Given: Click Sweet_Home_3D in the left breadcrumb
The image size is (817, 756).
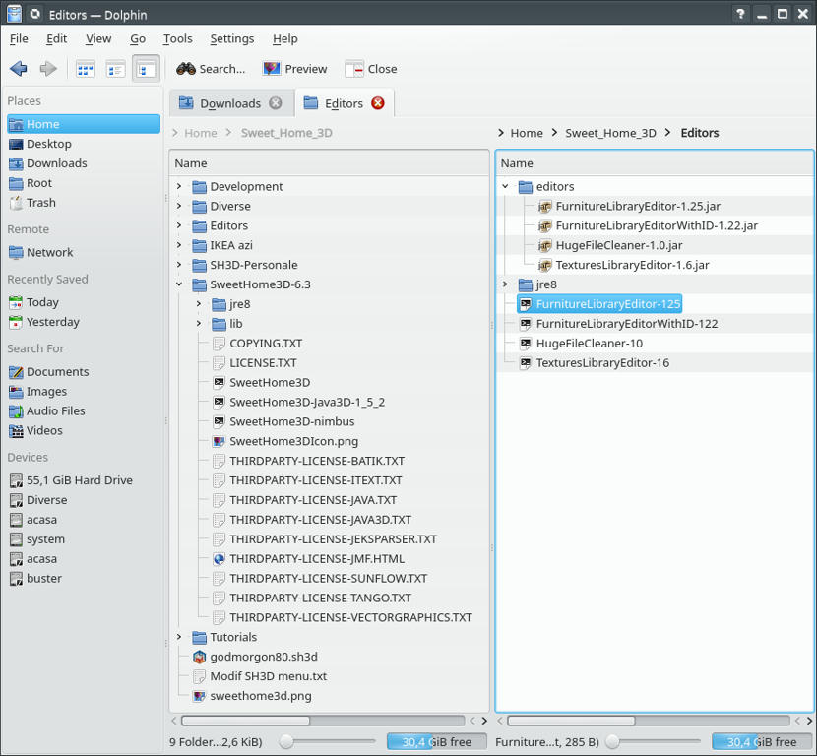Looking at the screenshot, I should click(x=286, y=133).
